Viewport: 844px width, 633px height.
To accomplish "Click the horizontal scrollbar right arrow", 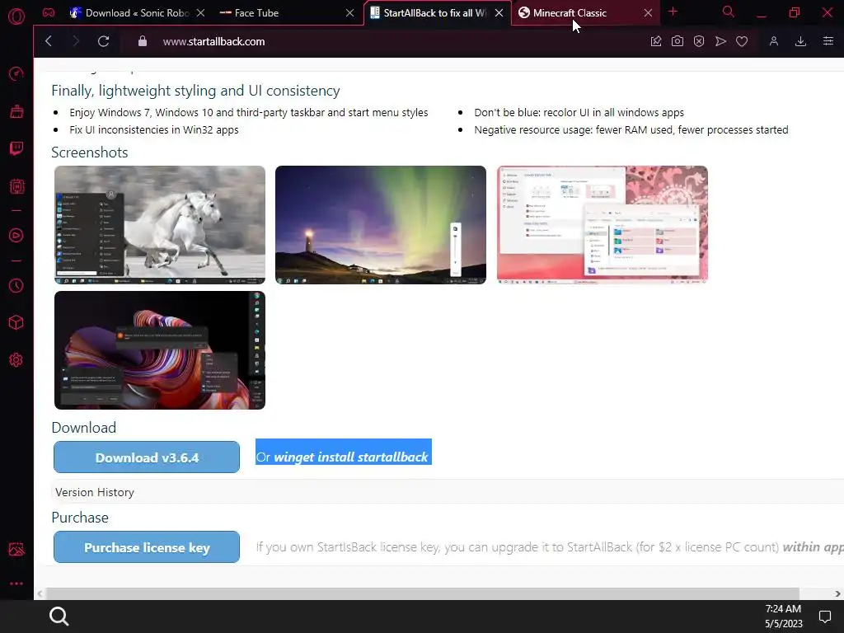I will click(837, 593).
